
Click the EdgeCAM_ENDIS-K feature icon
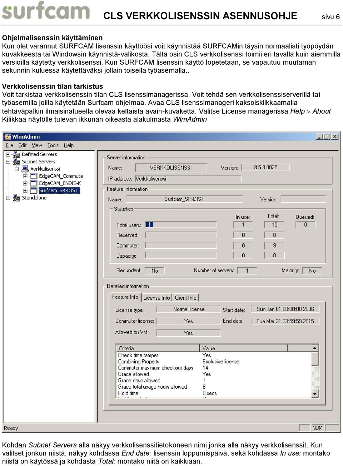[34, 183]
